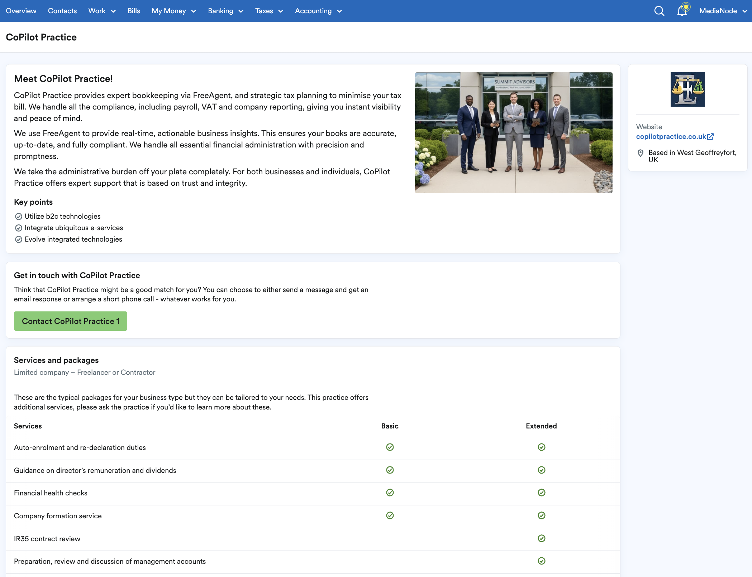
Task: Click the Extended column header
Action: pos(541,426)
